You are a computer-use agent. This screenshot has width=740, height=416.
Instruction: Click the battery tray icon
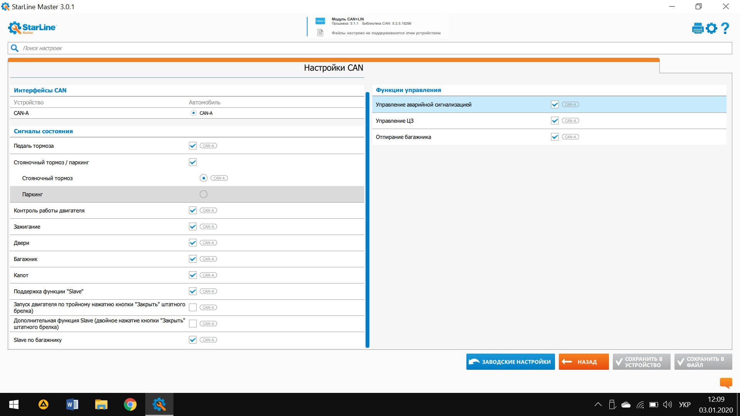[x=654, y=404]
